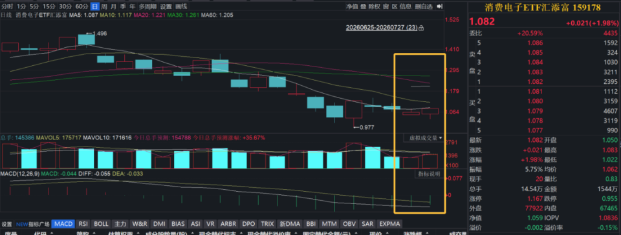Select the 30分 period
This screenshot has width=621, height=235.
click(x=65, y=6)
